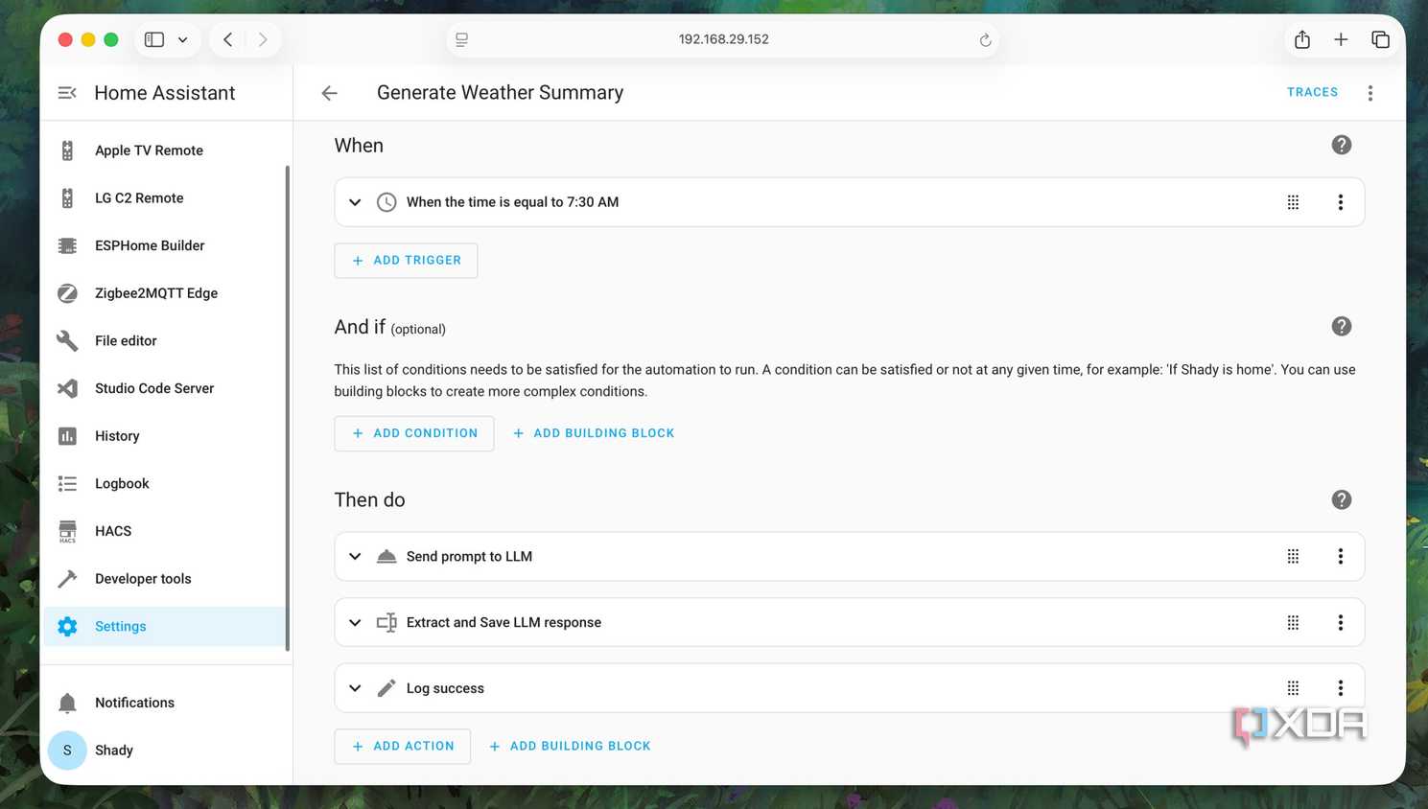Open the automation Traces link
Viewport: 1428px width, 809px height.
pos(1313,92)
